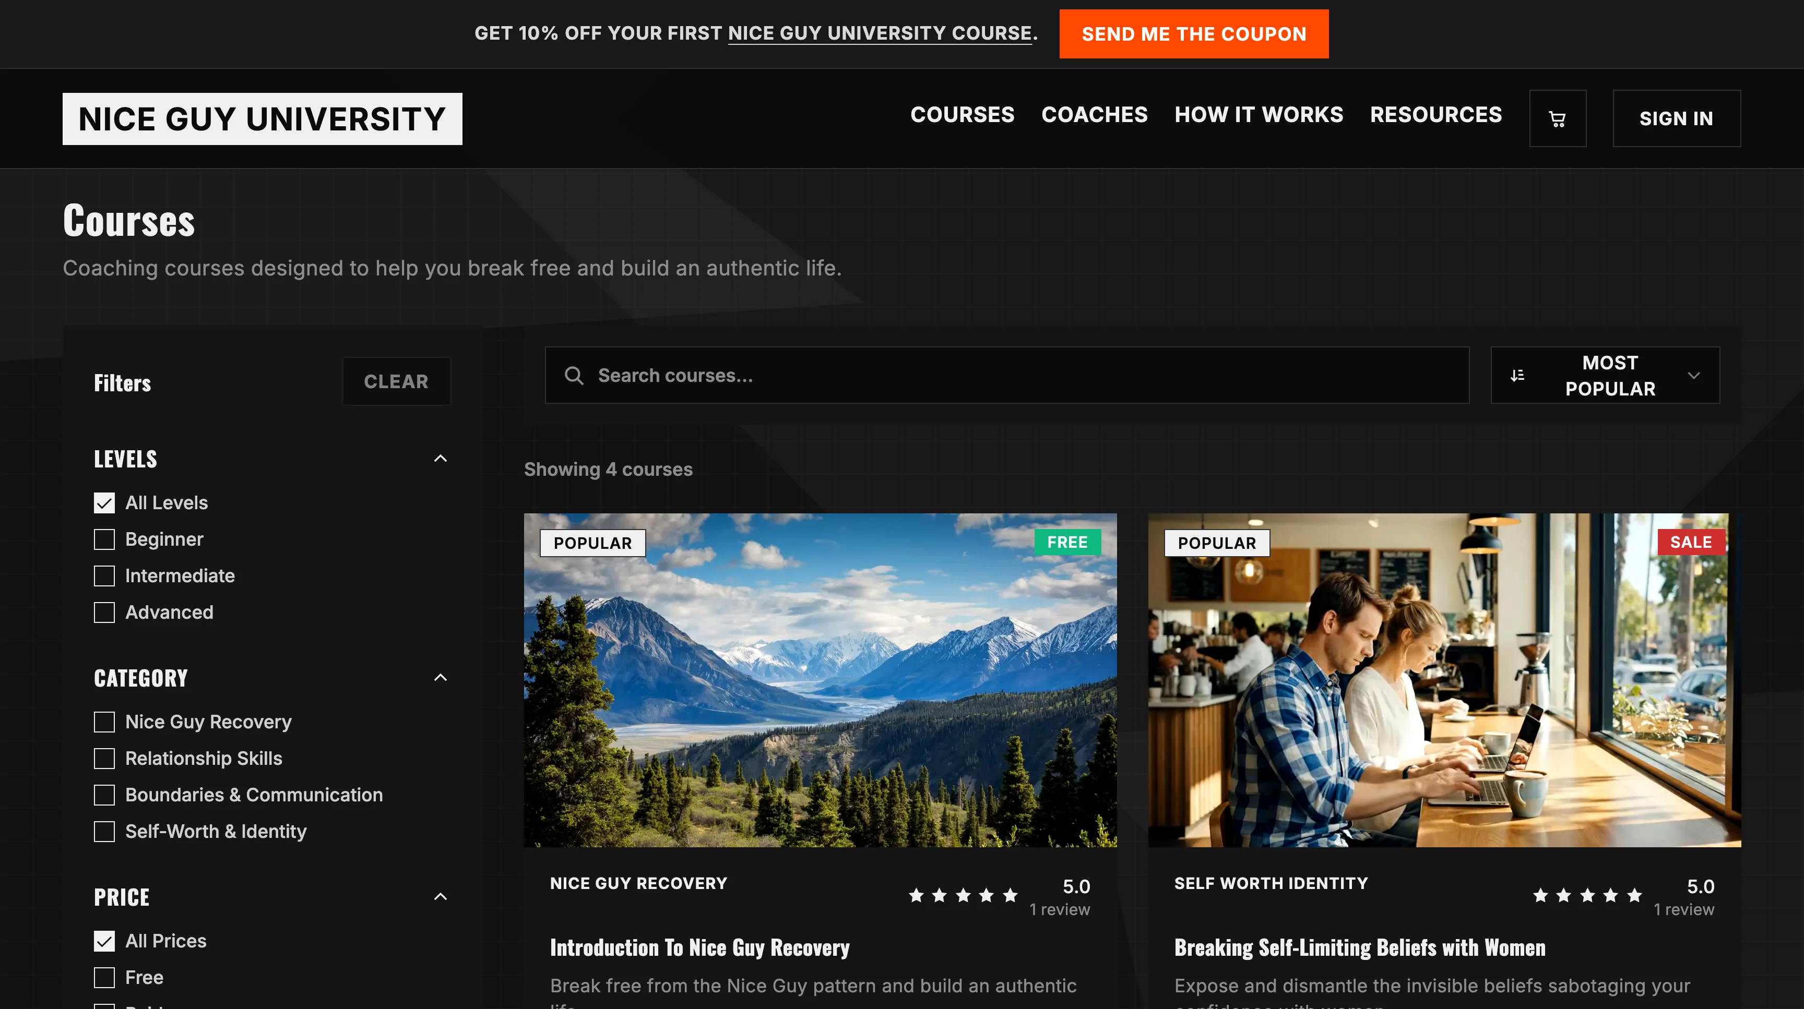Click the coffee shop couple course thumbnail
This screenshot has width=1804, height=1009.
tap(1445, 680)
